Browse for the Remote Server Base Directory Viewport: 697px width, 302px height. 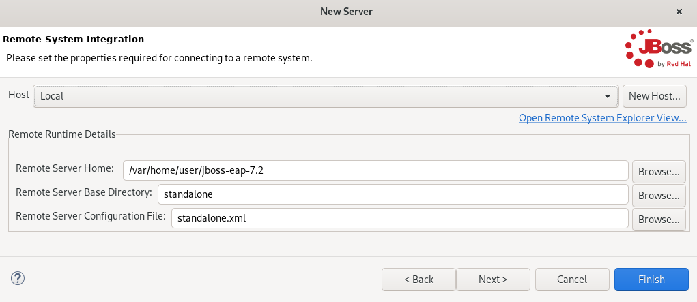[659, 195]
